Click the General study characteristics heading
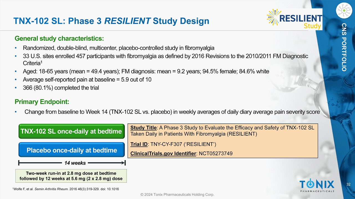 59,38
